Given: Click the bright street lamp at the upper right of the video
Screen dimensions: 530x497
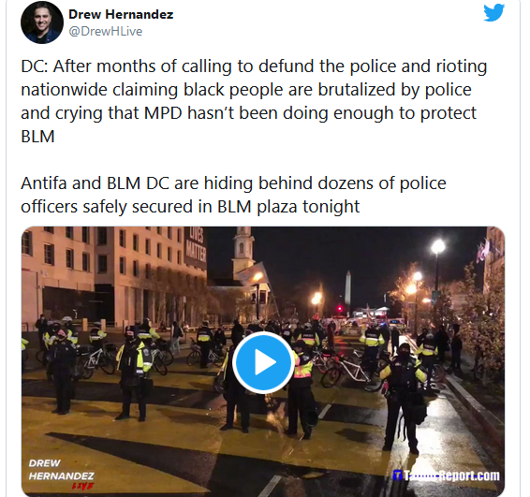Looking at the screenshot, I should click(438, 246).
